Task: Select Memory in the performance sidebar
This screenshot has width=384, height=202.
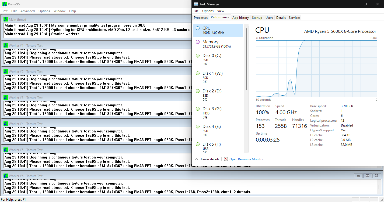Action: click(218, 44)
